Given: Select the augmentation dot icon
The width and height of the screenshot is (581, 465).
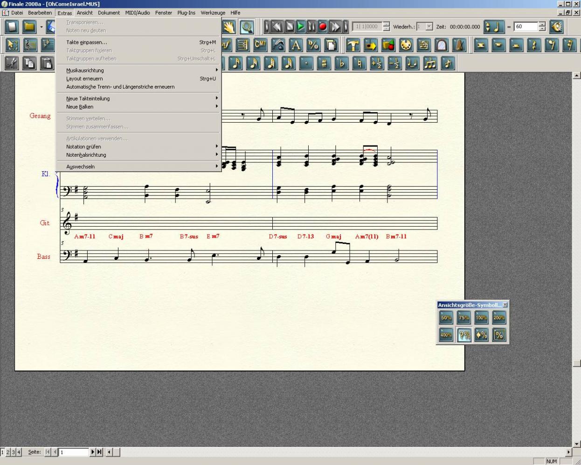Looking at the screenshot, I should click(x=306, y=63).
